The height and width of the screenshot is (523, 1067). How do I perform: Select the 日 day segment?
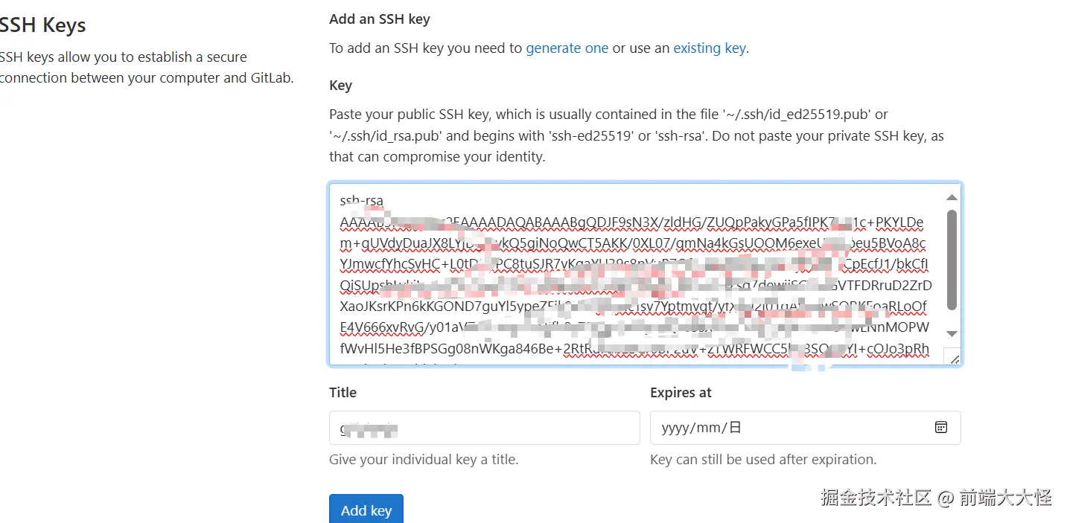point(735,428)
